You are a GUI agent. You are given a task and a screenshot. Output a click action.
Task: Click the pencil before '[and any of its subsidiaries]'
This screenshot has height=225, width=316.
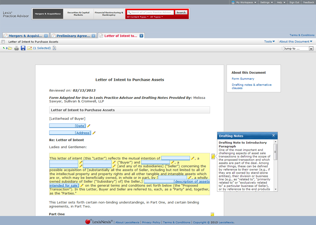[114, 166]
